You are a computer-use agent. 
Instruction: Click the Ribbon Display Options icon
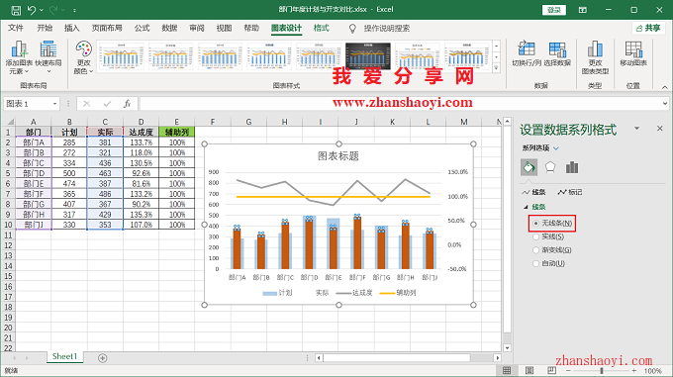pyautogui.click(x=582, y=10)
